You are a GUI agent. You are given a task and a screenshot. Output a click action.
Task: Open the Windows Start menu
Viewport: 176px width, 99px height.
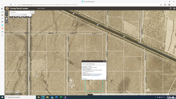tap(2, 97)
